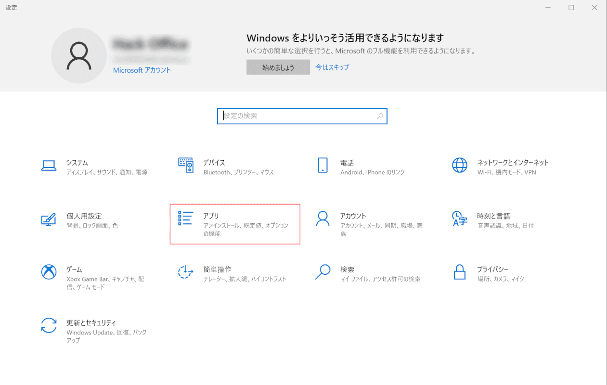The width and height of the screenshot is (607, 385).
Task: Select the 電話 heading text
Action: point(347,163)
